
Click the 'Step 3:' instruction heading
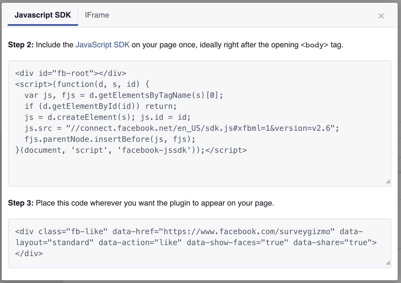pos(21,203)
